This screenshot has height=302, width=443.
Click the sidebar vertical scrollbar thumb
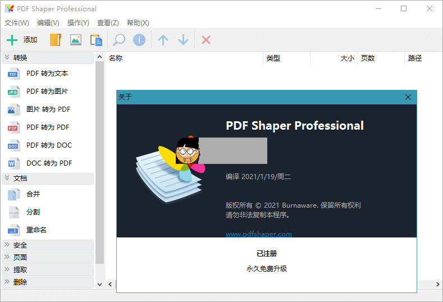99,162
